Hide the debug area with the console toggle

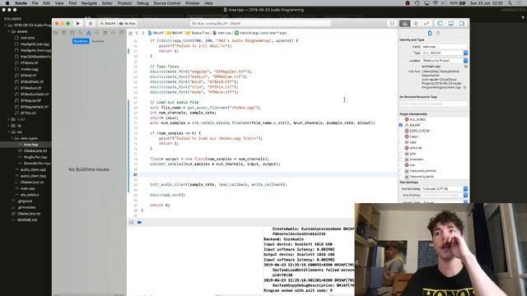tap(131, 222)
